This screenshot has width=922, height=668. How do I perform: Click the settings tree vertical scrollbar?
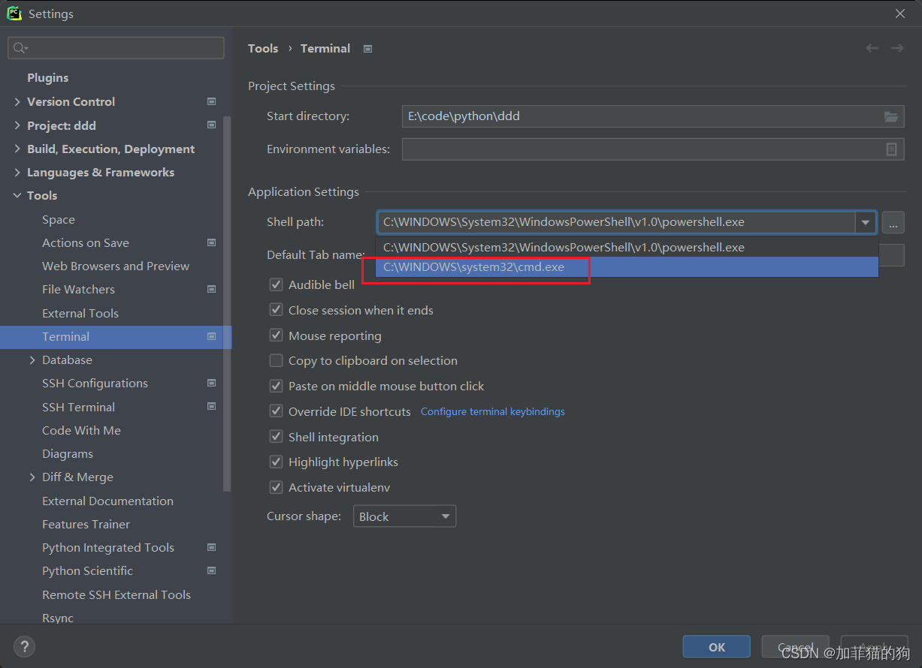coord(228,304)
